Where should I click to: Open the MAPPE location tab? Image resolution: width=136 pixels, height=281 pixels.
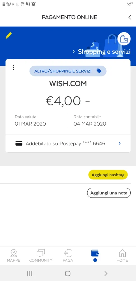[x=13, y=255]
